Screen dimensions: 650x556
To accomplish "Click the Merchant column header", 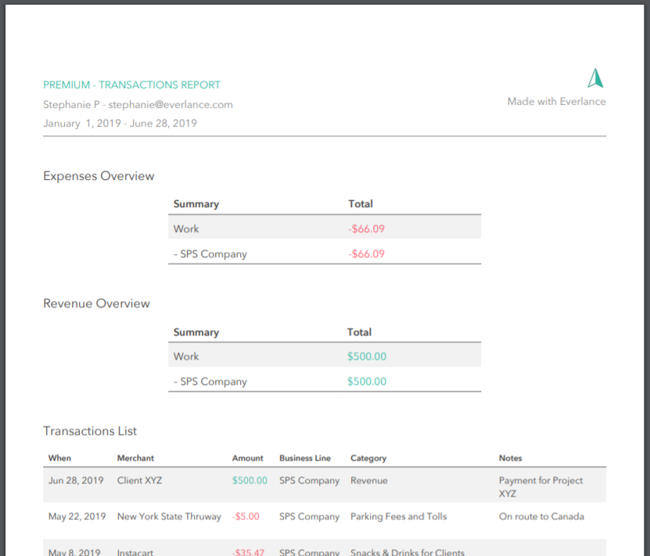I will 135,458.
